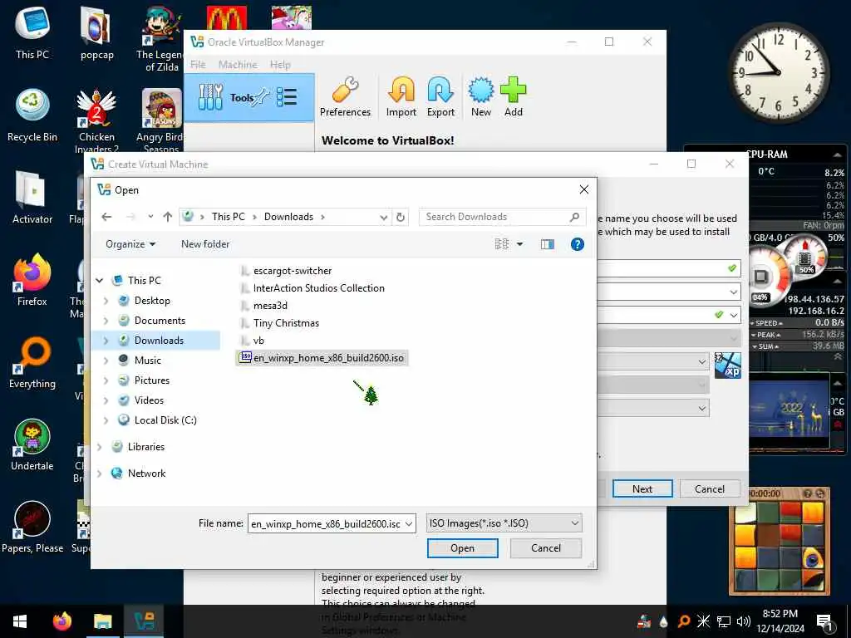Open File Explorer from the taskbar
The image size is (851, 638).
[102, 621]
